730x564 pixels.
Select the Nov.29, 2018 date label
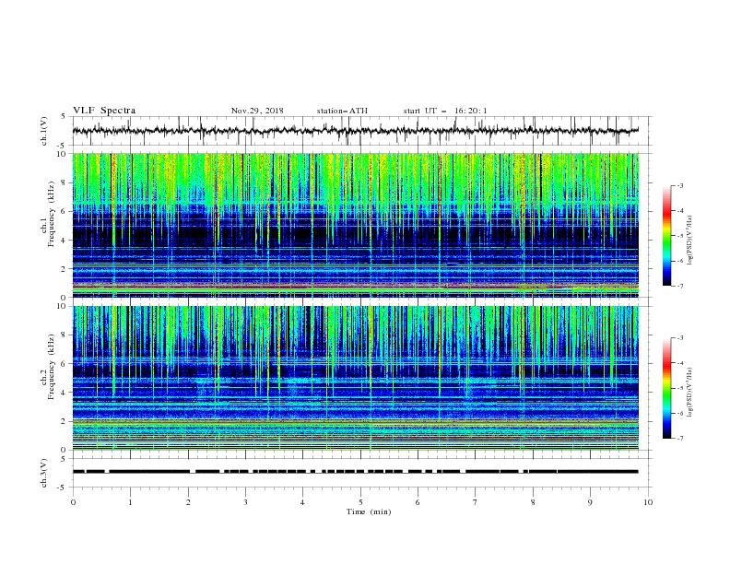pyautogui.click(x=257, y=111)
